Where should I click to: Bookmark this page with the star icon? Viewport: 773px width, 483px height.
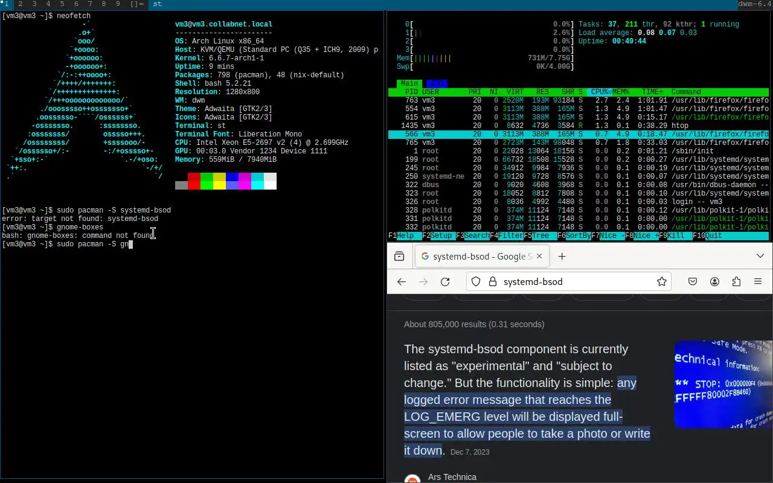tap(662, 281)
